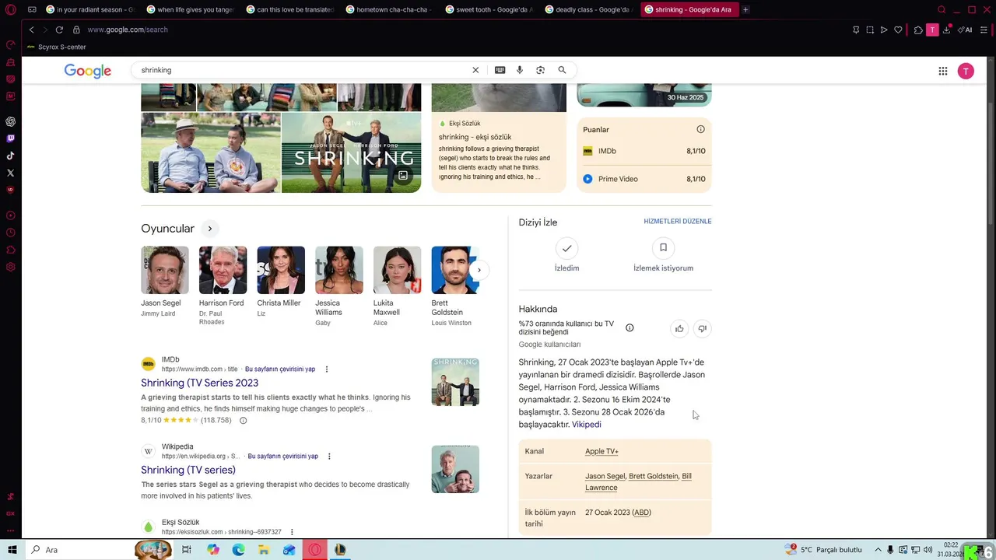
Task: Click the tab search magnifier icon
Action: (x=942, y=10)
